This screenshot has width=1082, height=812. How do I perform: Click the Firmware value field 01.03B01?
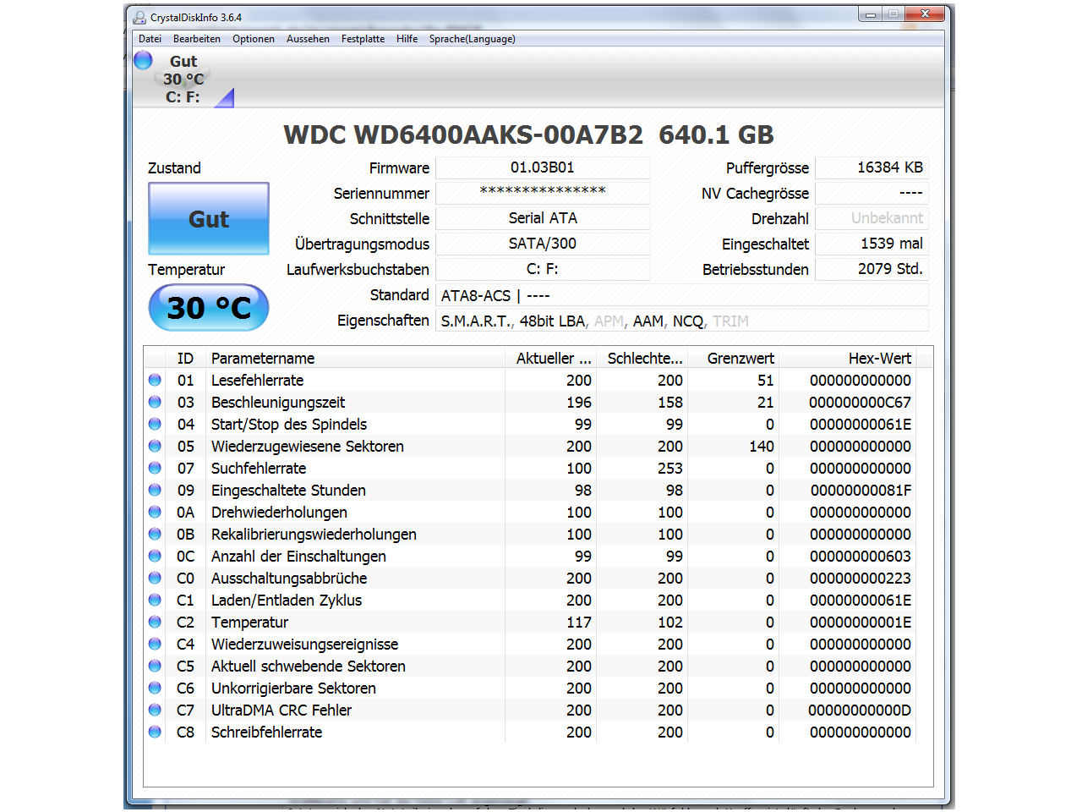point(543,167)
